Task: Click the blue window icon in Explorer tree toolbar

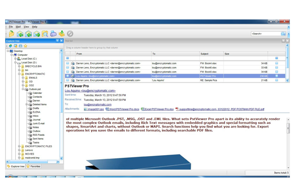Action: click(20, 46)
